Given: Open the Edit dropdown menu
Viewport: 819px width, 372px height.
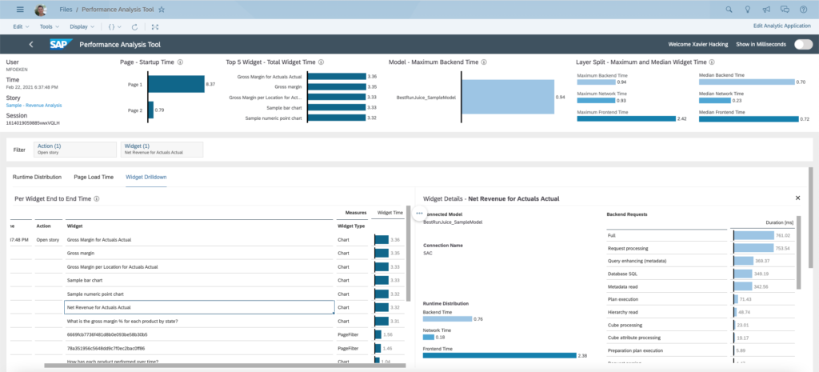Looking at the screenshot, I should pyautogui.click(x=22, y=26).
